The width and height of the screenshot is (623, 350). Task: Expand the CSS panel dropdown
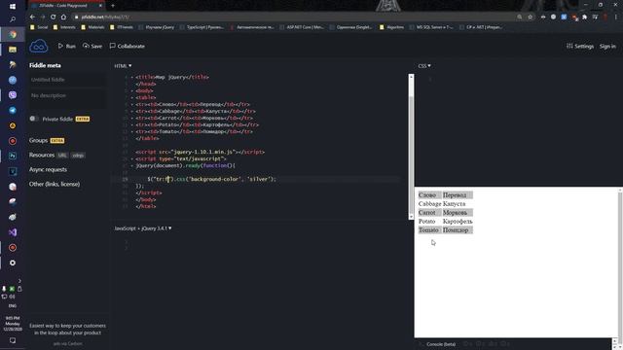424,66
